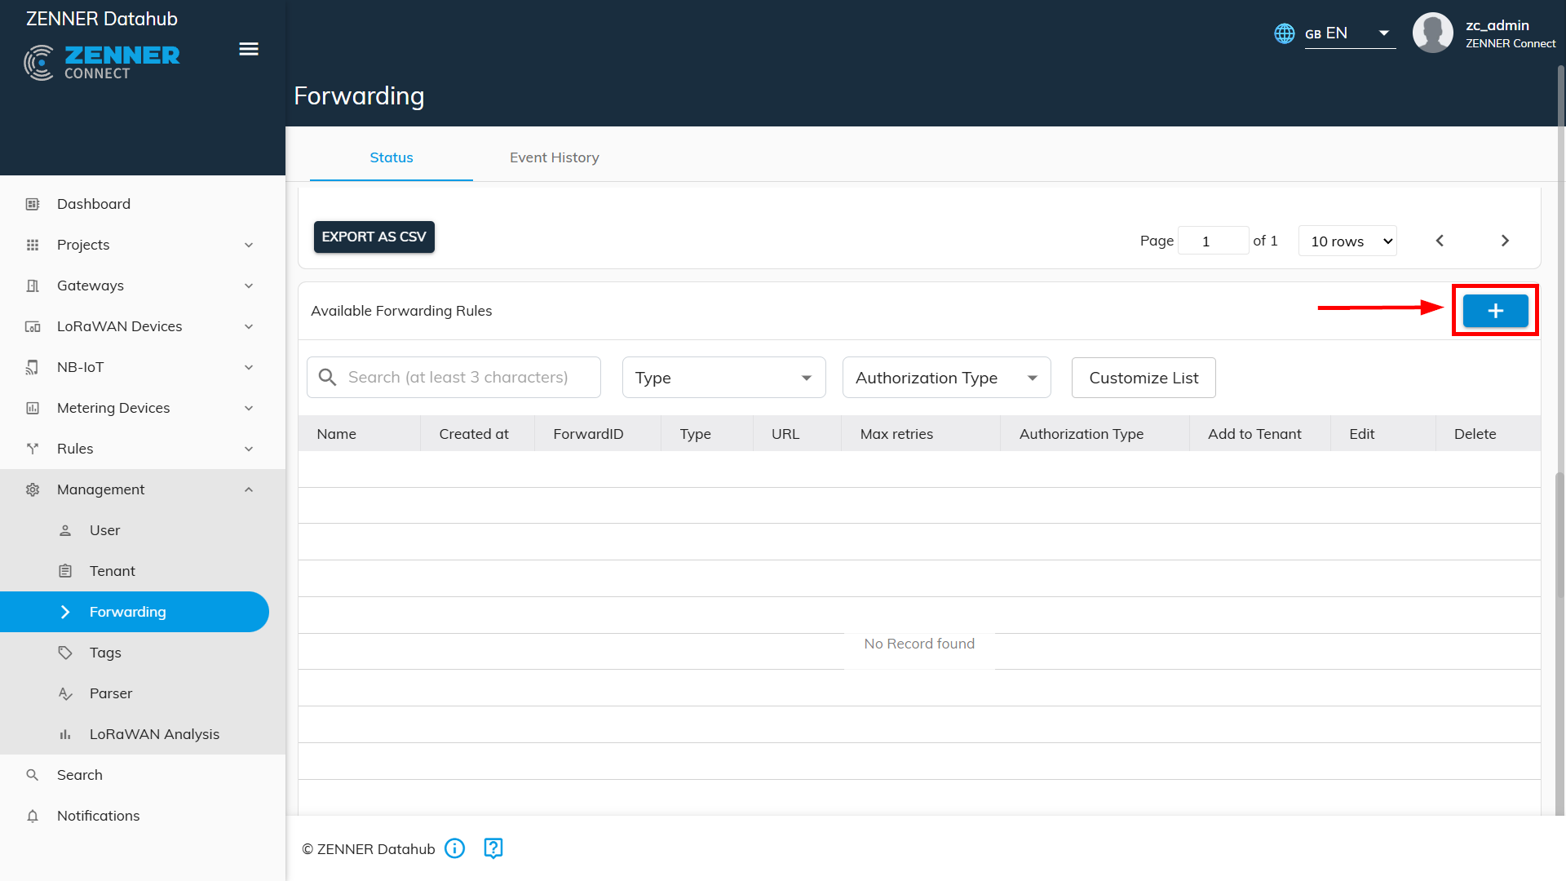Switch to the Event History tab
Viewport: 1566px width, 881px height.
(554, 157)
